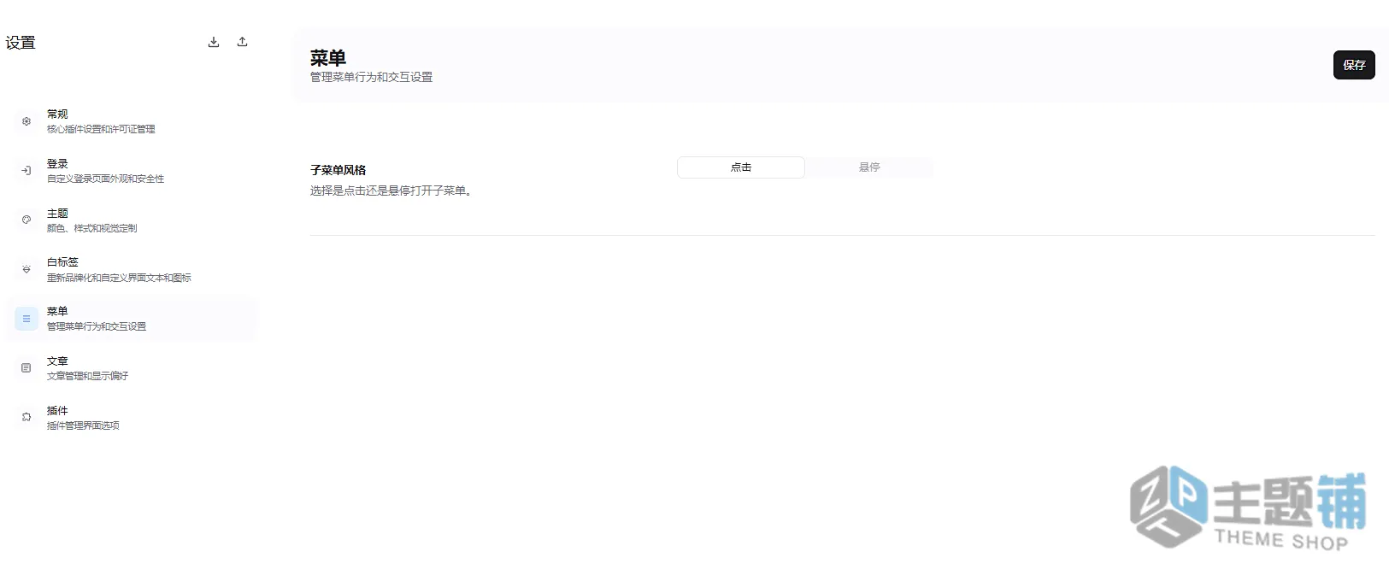Click the text 自定义登录页面外观和安全性

(x=105, y=179)
